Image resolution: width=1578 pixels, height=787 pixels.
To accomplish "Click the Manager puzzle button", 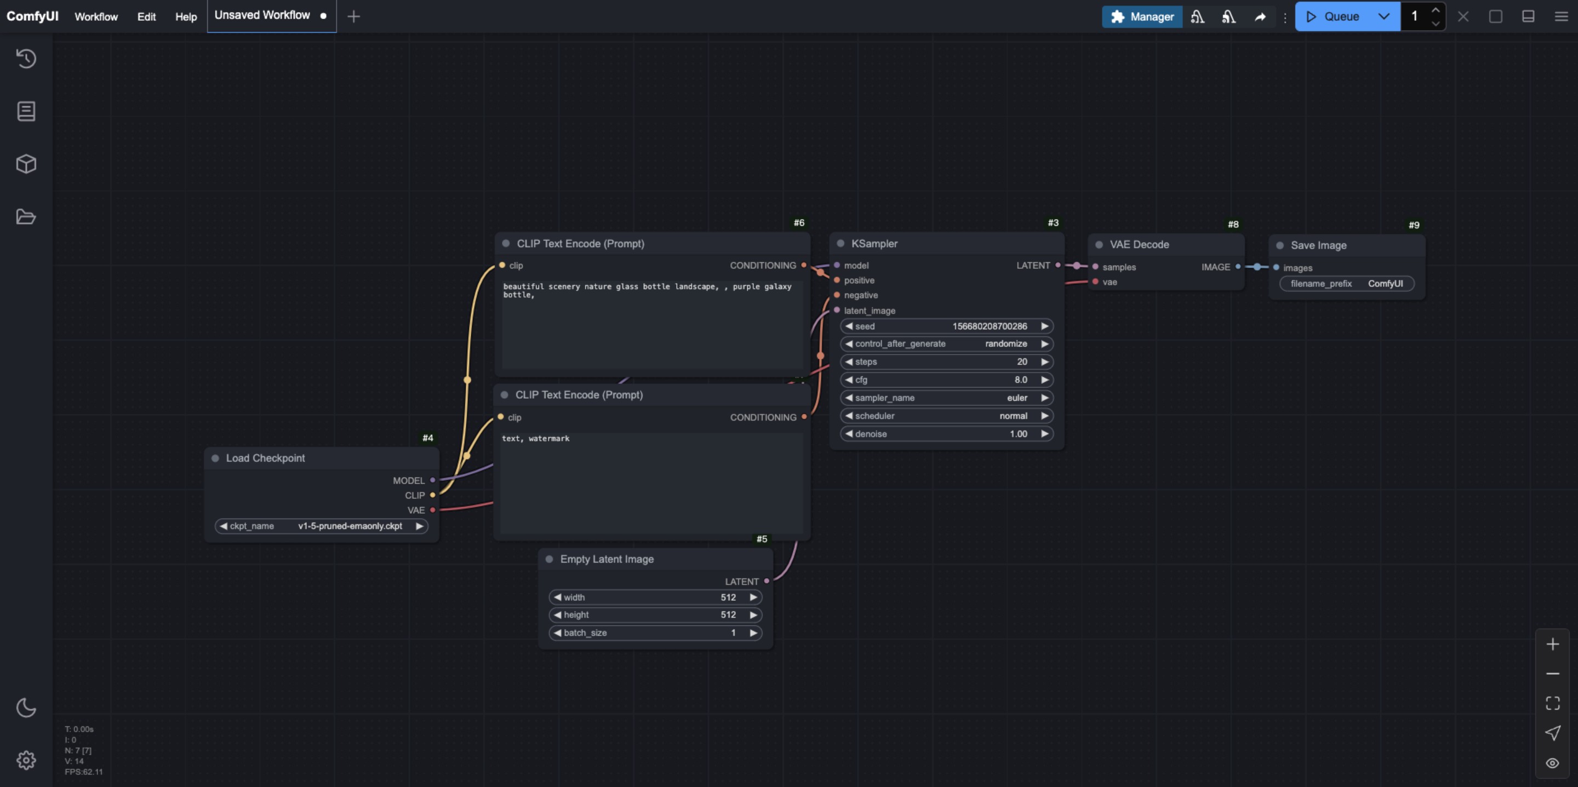I will [x=1142, y=16].
